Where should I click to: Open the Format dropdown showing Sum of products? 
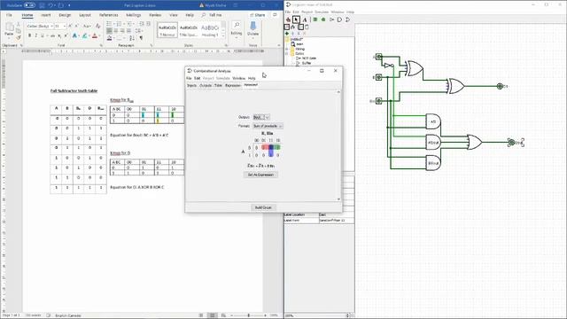pyautogui.click(x=268, y=126)
